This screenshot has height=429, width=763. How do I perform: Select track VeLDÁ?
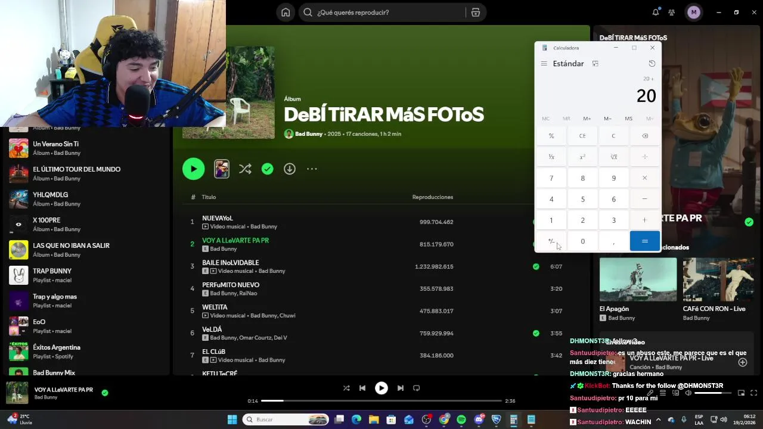(212, 329)
